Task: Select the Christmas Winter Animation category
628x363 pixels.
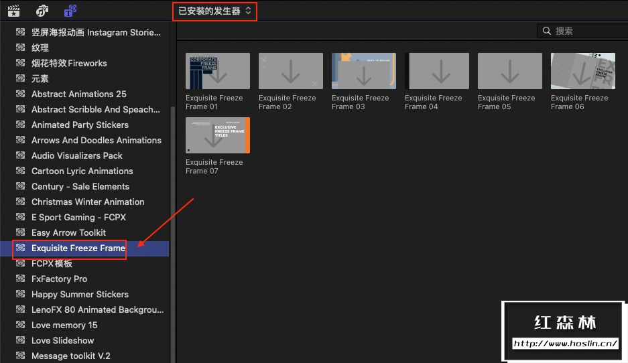Action: [84, 202]
